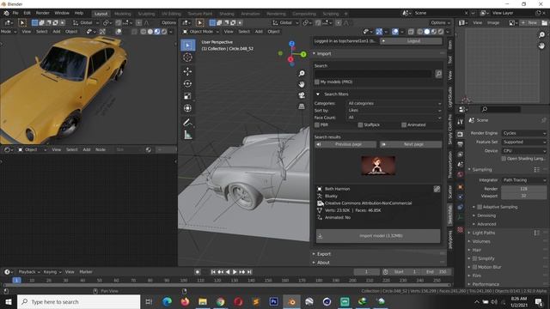Viewport: 550px width, 309px height.
Task: Enable the Adaptive Sampling checkbox
Action: click(480, 207)
